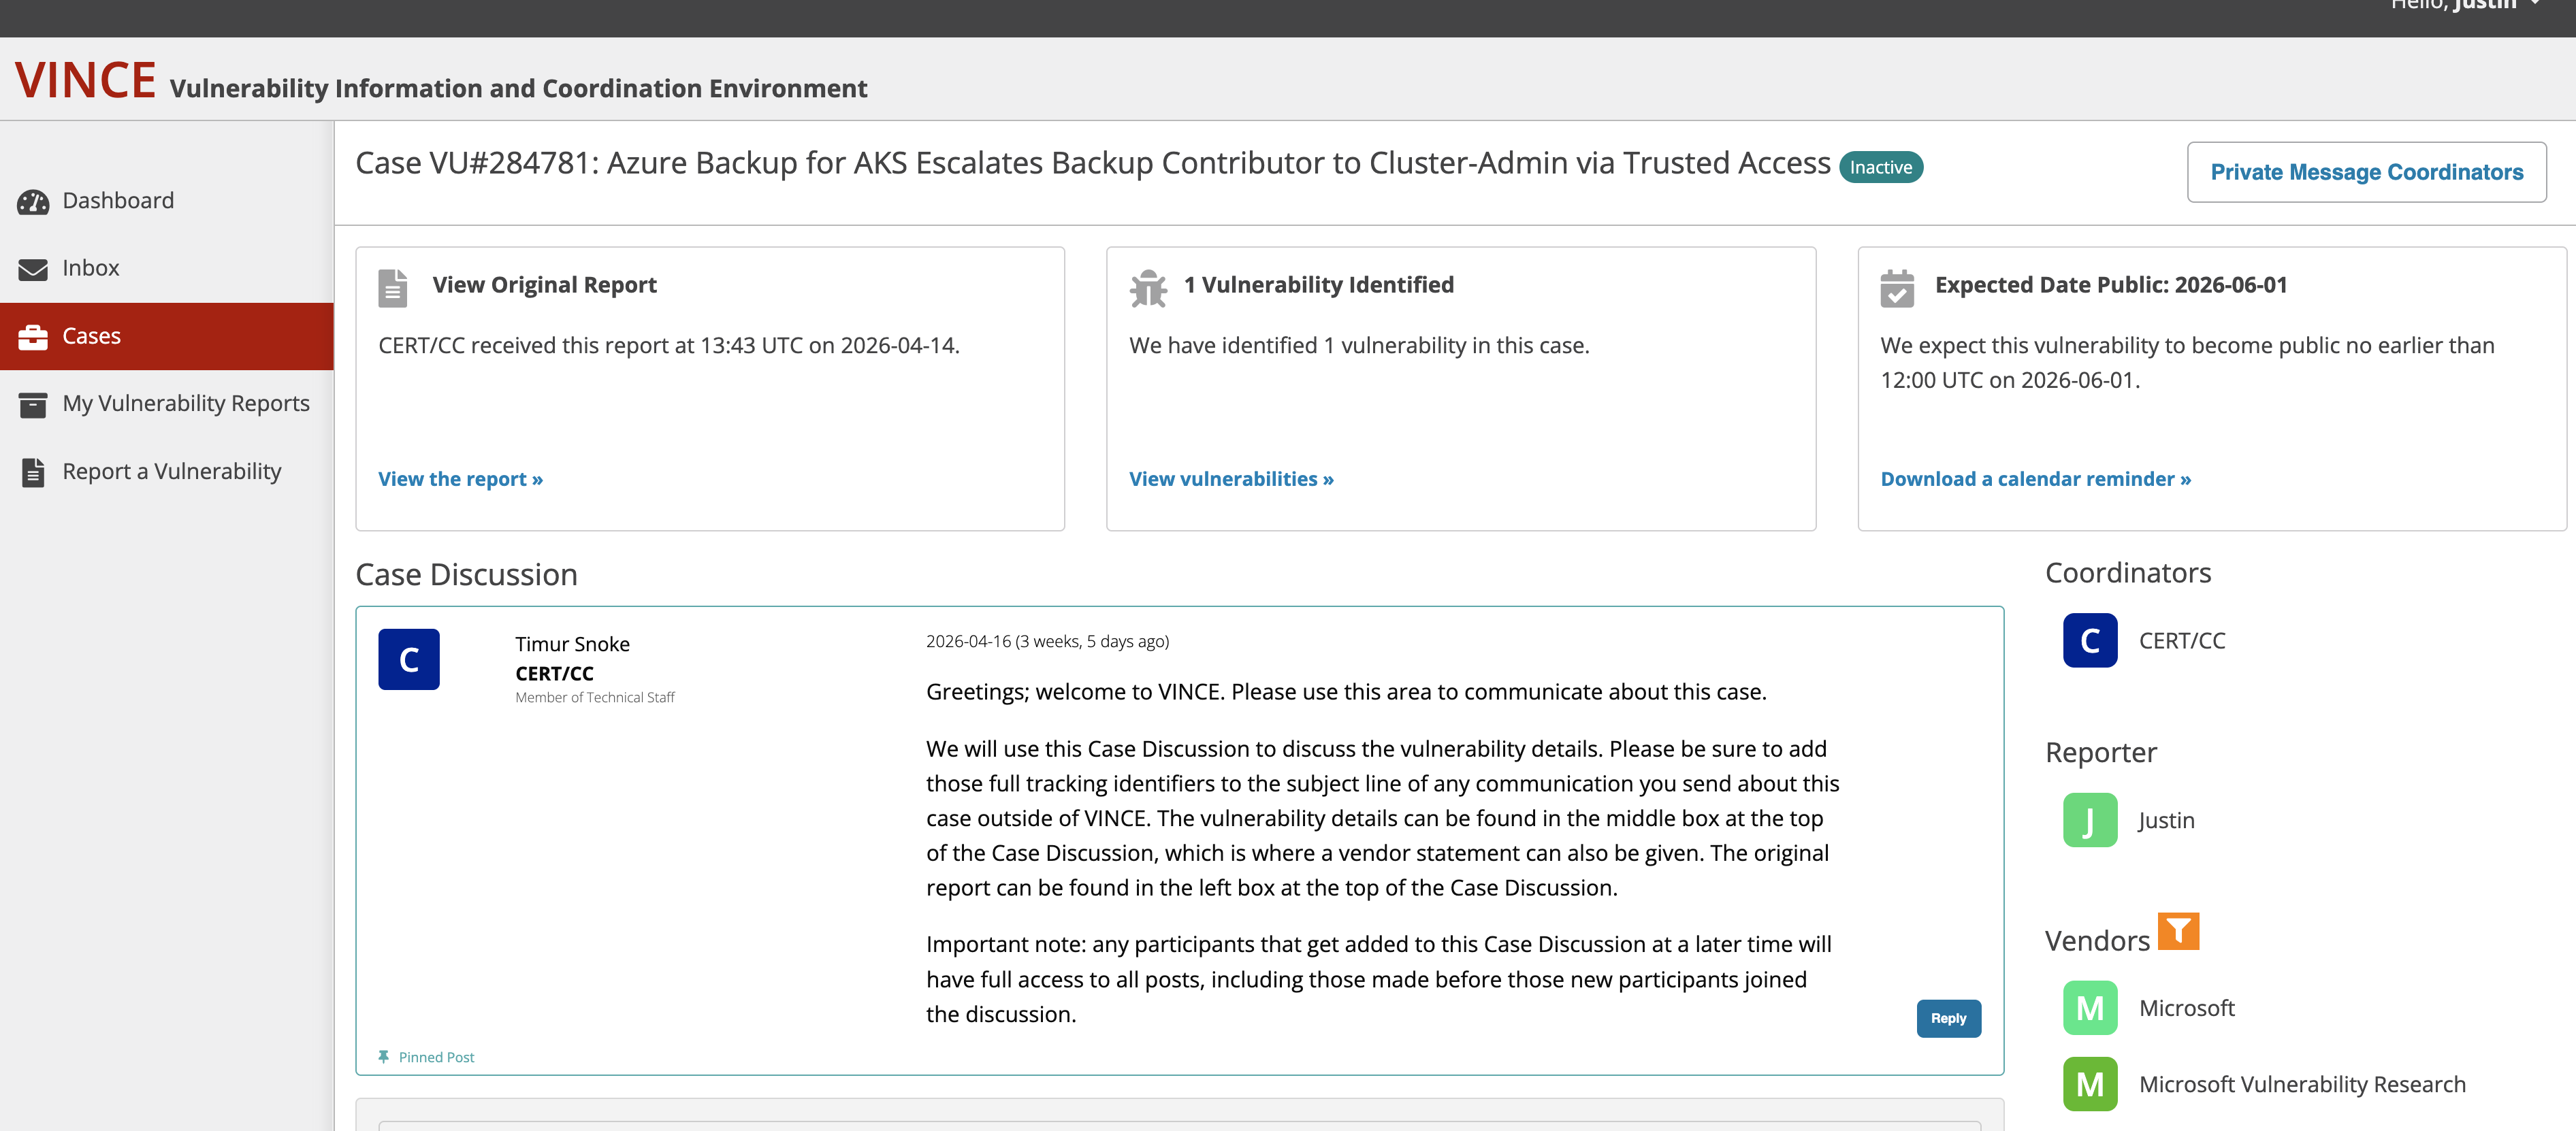Click the calendar check icon

(x=1897, y=288)
